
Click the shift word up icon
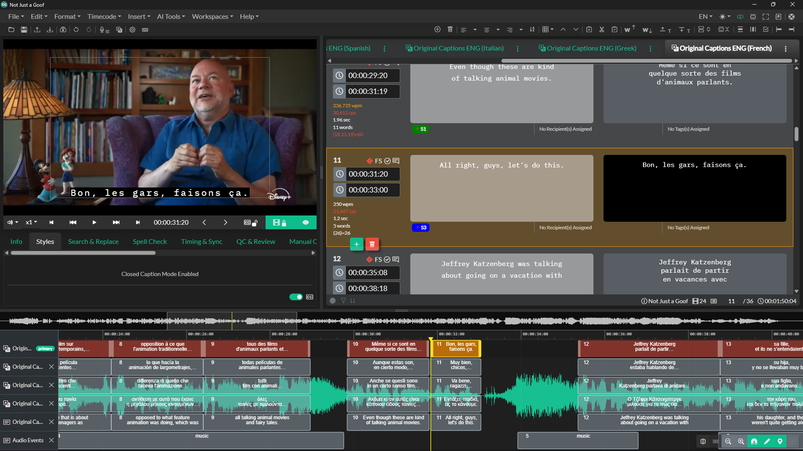(x=629, y=29)
